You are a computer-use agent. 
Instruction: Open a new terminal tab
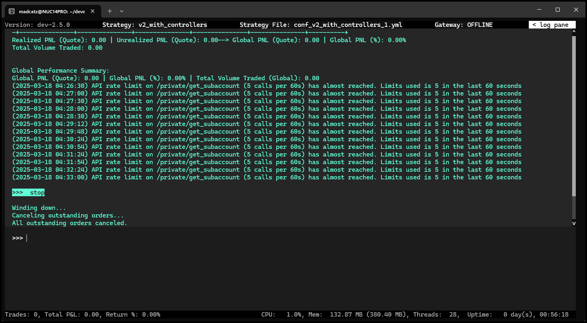coord(110,11)
